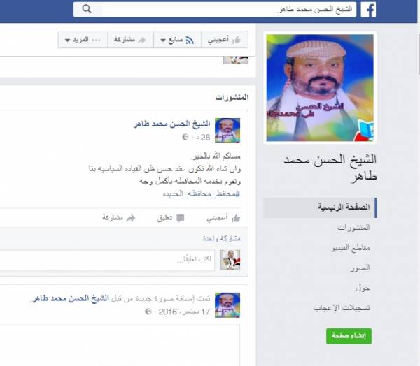
Task: Click the مشاركة واحدة share count link
Action: click(221, 238)
